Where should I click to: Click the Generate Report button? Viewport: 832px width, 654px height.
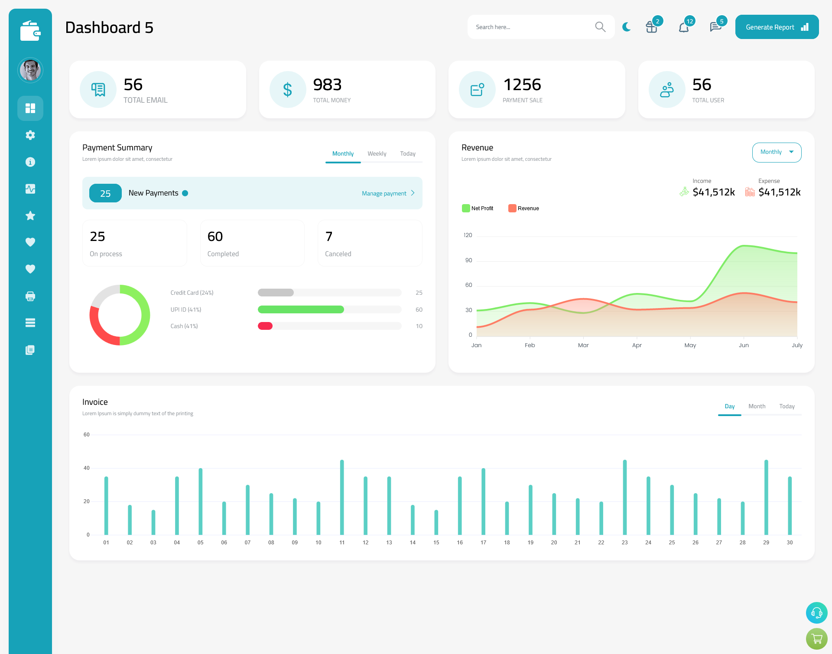(775, 26)
